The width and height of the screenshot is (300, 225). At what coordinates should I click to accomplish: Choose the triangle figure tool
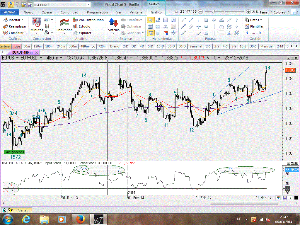coord(206,33)
